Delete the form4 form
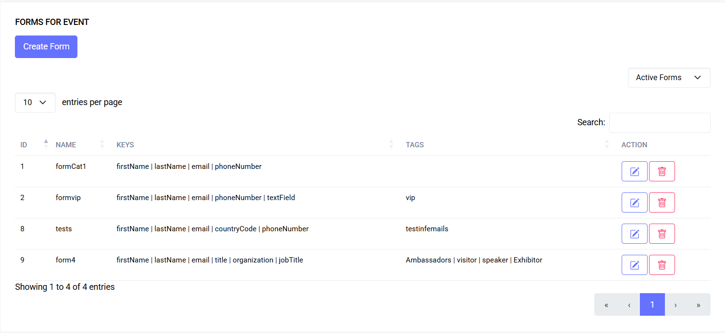 tap(662, 264)
